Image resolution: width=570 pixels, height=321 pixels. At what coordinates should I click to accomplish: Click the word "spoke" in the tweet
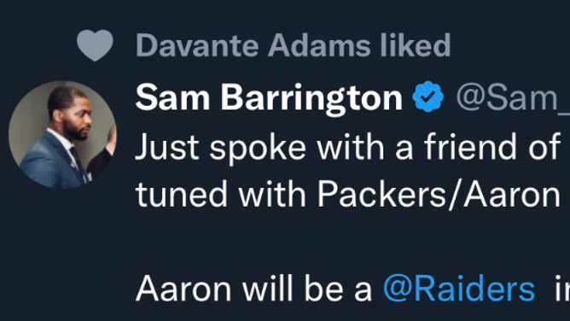(258, 149)
